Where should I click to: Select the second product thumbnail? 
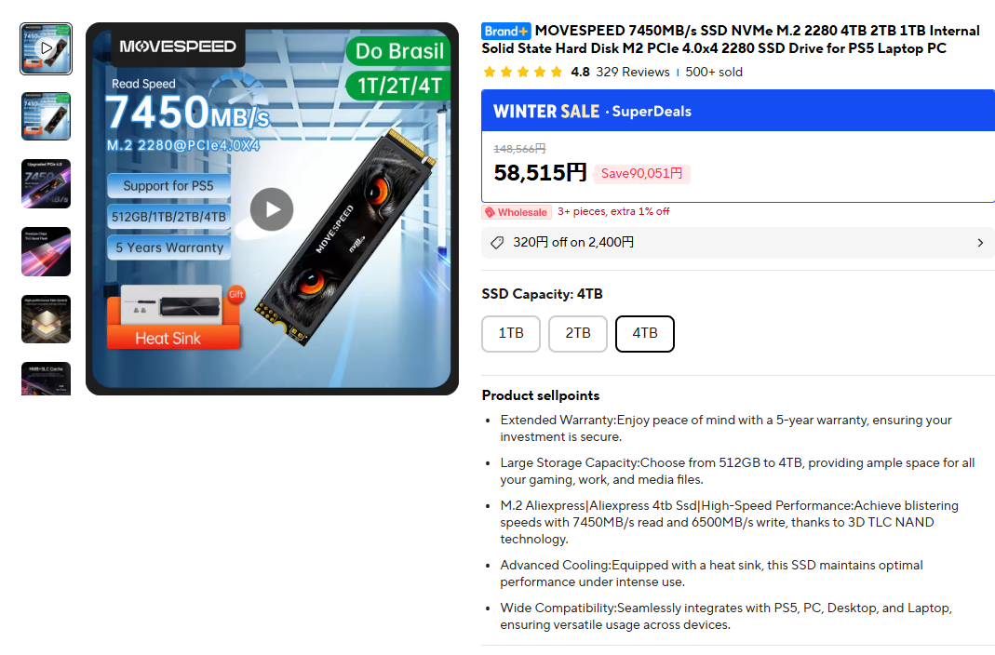pyautogui.click(x=47, y=116)
